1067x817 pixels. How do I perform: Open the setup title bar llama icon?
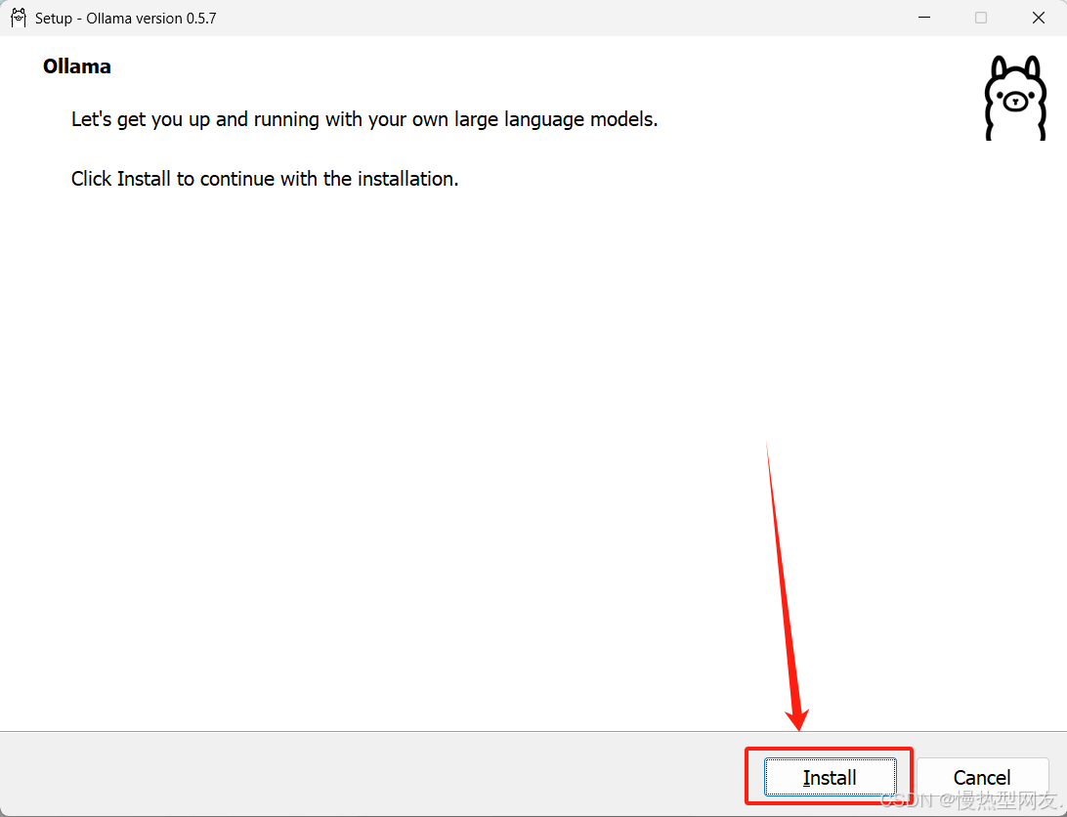coord(19,18)
